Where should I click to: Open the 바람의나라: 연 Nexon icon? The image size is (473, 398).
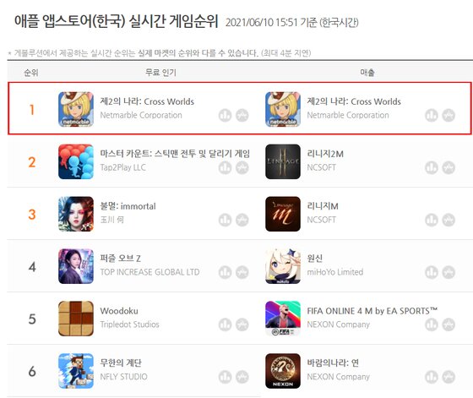283,371
